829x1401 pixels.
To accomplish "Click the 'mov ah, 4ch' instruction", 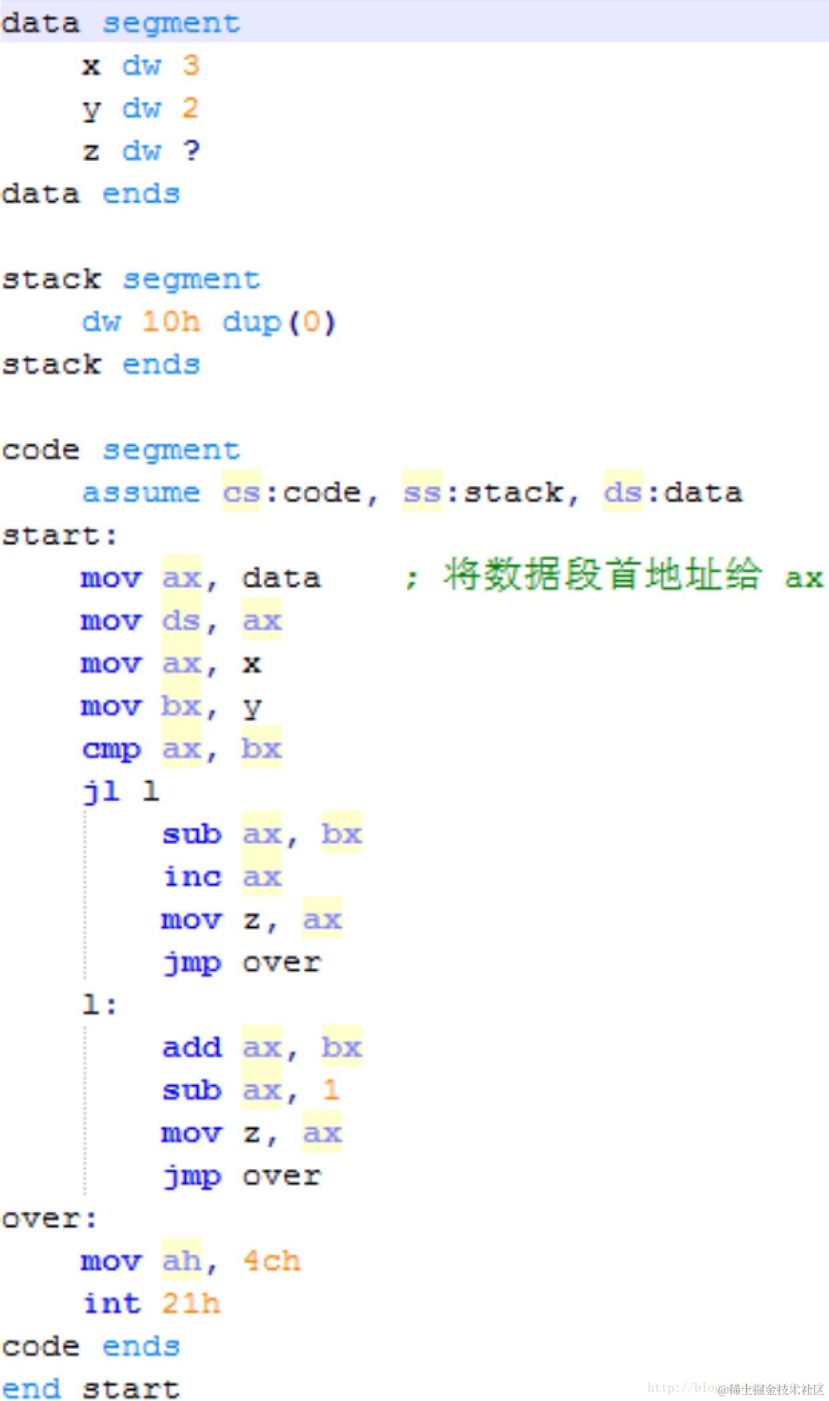I will point(190,1262).
